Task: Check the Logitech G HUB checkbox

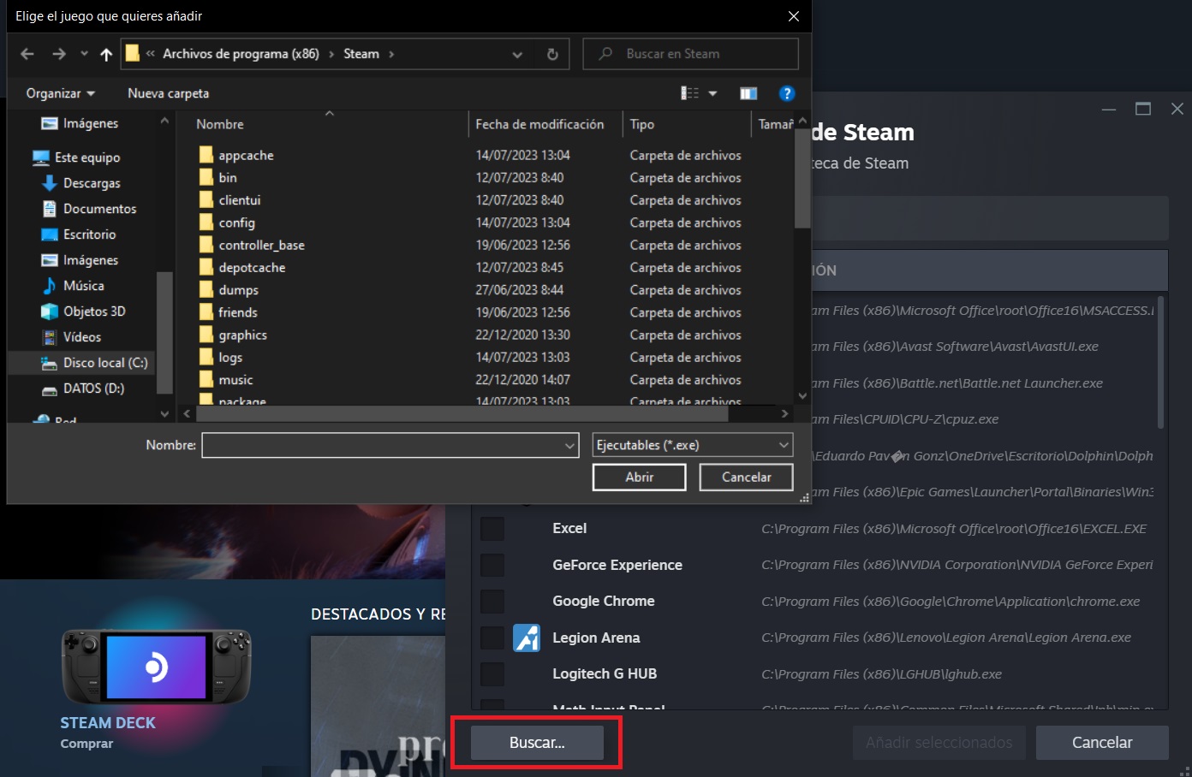Action: 492,674
